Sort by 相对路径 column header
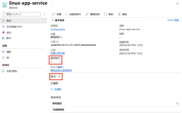 click(x=57, y=103)
